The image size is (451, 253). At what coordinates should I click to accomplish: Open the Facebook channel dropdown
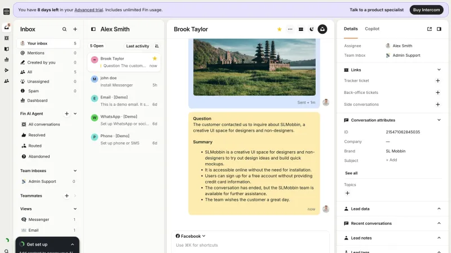click(191, 236)
